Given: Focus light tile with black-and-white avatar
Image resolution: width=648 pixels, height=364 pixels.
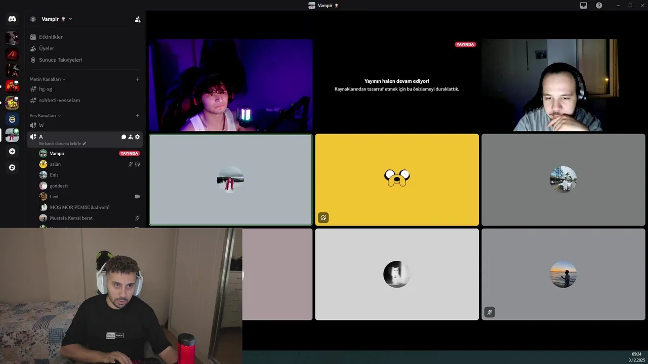Looking at the screenshot, I should coord(397,275).
